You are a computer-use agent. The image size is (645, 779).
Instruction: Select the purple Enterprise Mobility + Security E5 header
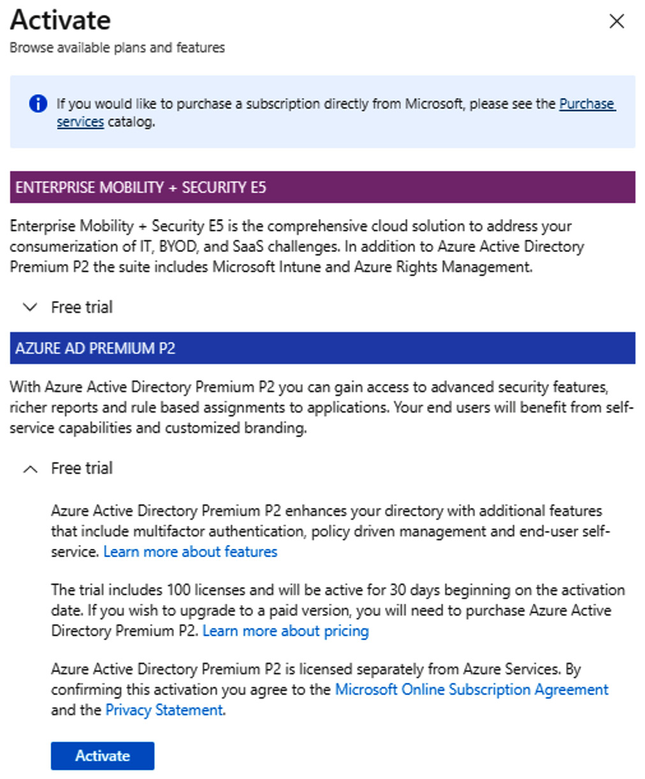point(322,187)
